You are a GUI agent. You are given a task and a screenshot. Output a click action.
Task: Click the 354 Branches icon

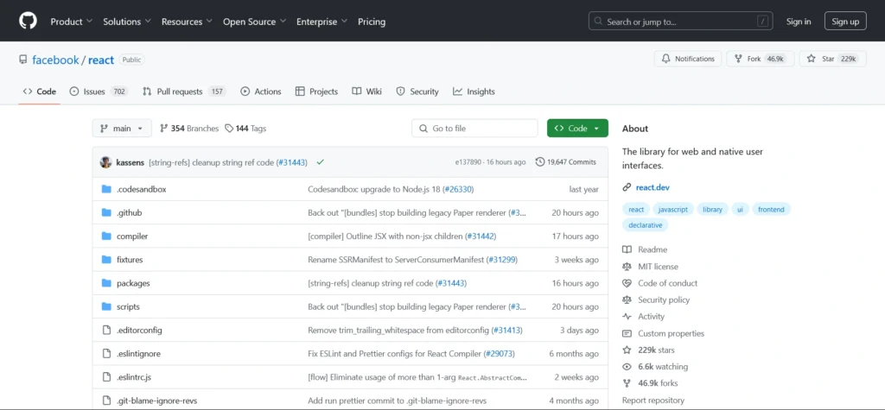pyautogui.click(x=163, y=129)
